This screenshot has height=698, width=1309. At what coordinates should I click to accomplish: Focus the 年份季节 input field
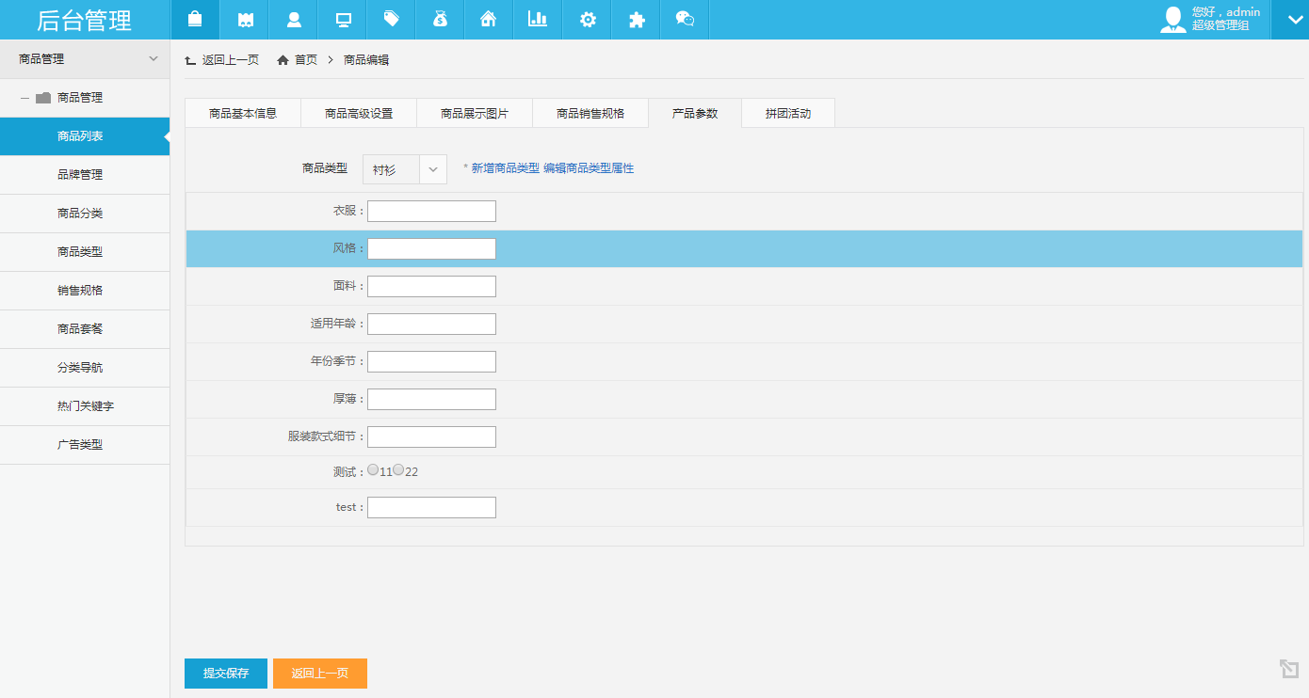(x=431, y=362)
